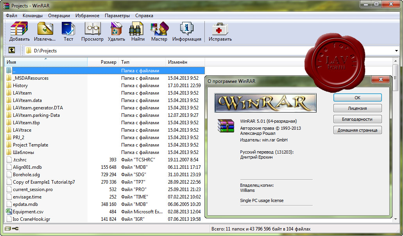Select the epdata.mdb file name
This screenshot has width=403, height=236.
point(25,204)
